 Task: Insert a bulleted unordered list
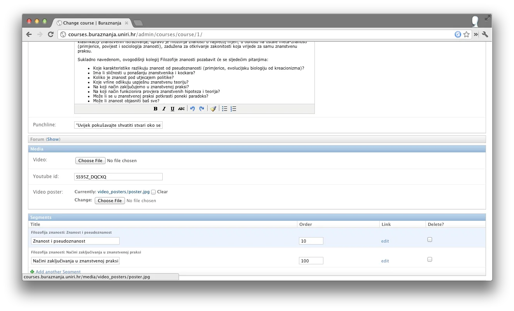tap(224, 109)
